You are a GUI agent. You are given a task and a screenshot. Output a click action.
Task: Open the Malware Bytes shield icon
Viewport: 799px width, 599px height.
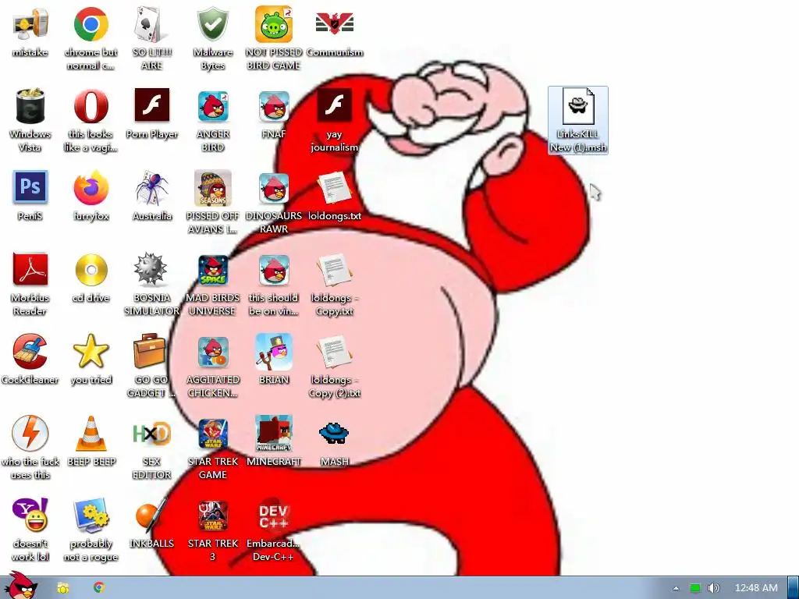(x=212, y=24)
